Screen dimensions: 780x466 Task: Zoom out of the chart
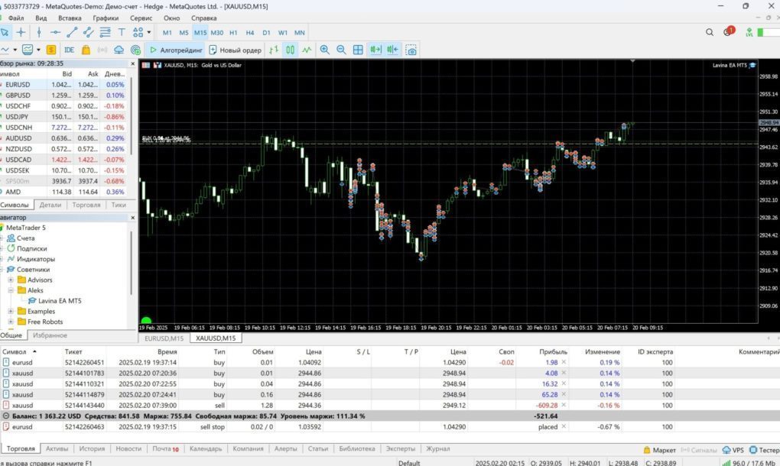coord(341,50)
